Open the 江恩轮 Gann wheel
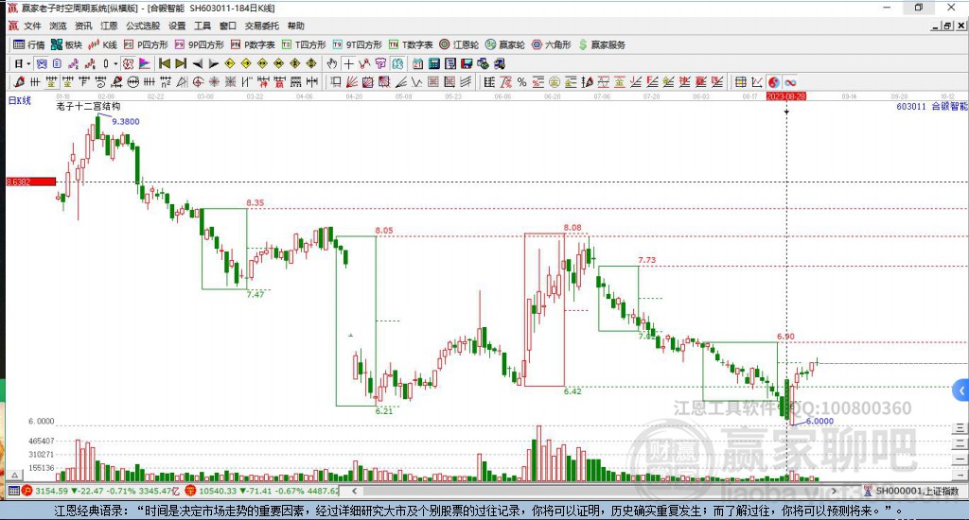Viewport: 969px width, 520px height. click(x=459, y=44)
